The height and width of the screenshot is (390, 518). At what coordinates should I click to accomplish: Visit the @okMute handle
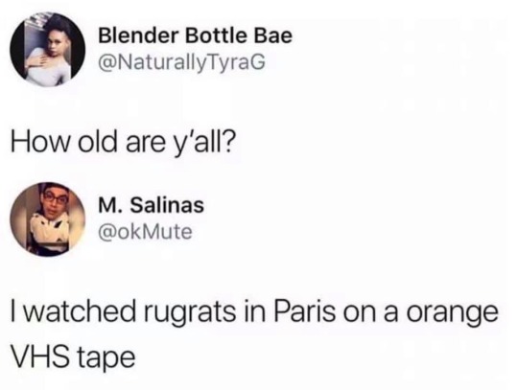pyautogui.click(x=145, y=232)
